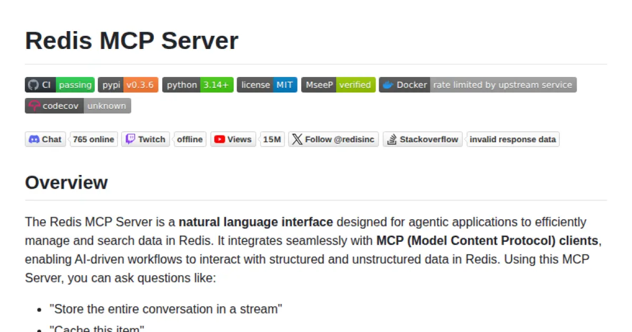Select the codecov umbrella icon
The height and width of the screenshot is (332, 632).
[34, 105]
